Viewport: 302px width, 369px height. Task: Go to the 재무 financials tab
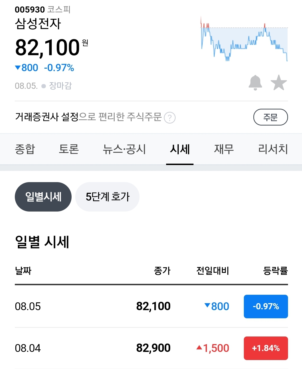224,149
